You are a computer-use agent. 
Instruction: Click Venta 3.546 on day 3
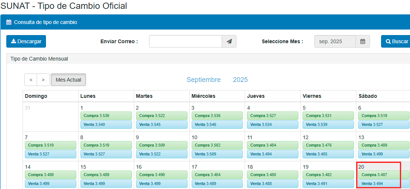pos(217,125)
